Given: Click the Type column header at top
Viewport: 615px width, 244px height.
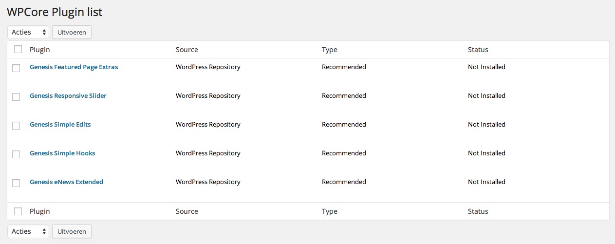Looking at the screenshot, I should [330, 50].
